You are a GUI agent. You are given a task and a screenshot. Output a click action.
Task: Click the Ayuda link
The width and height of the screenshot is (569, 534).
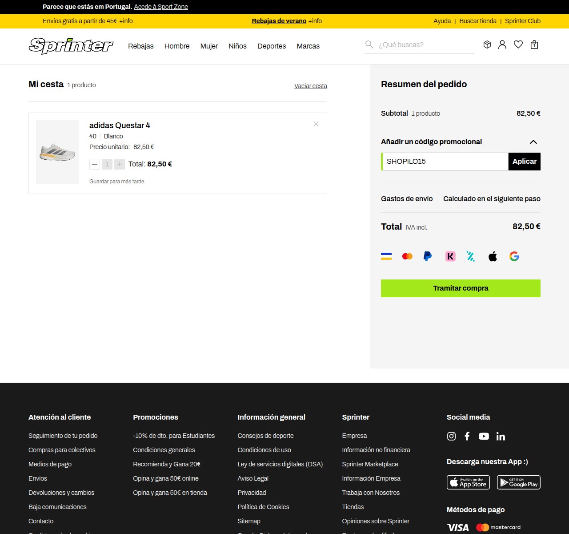click(x=442, y=21)
